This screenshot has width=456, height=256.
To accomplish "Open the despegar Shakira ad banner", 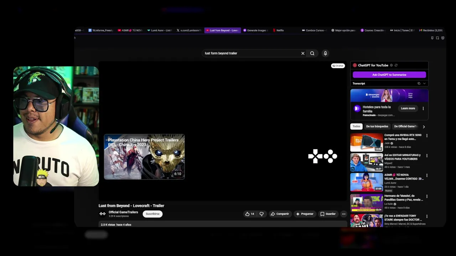I will click(389, 95).
